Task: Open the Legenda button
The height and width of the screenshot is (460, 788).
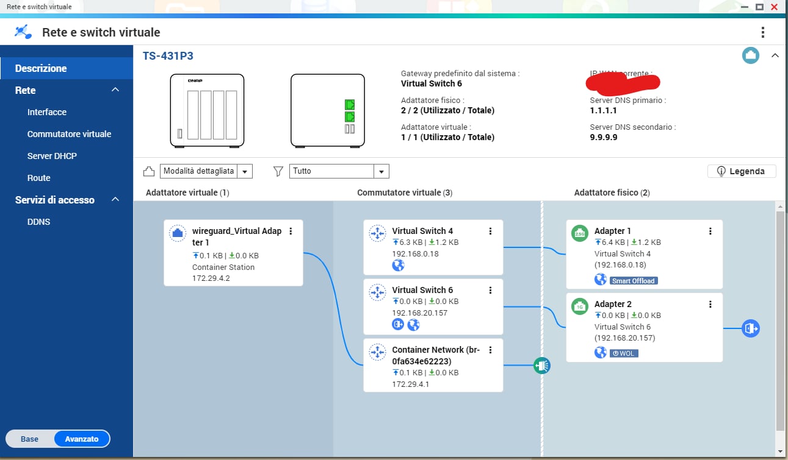Action: tap(742, 171)
